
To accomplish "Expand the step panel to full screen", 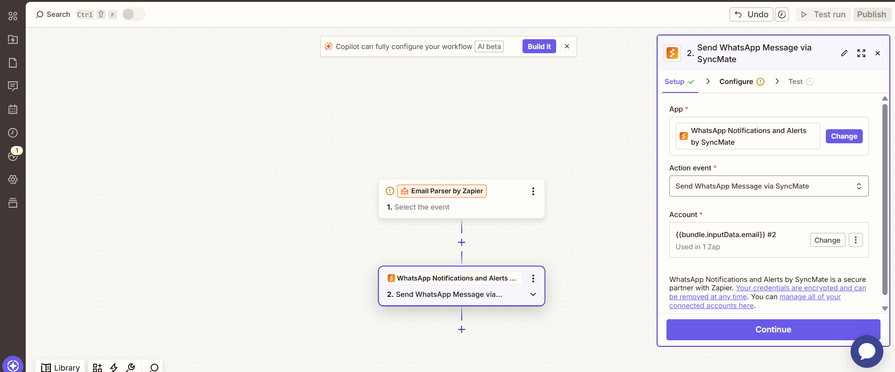I will tap(861, 53).
